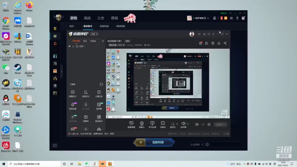Toggle the 麦克风 microphone mute
This screenshot has height=167, width=297.
click(x=173, y=125)
